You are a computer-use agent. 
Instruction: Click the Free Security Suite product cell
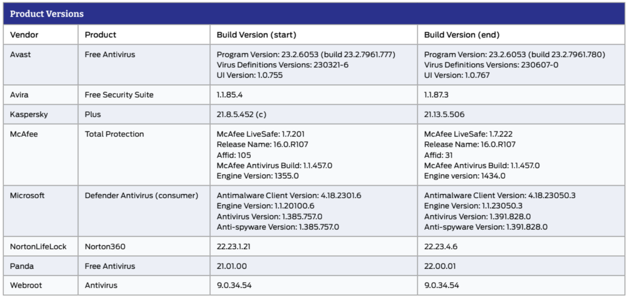coord(119,95)
